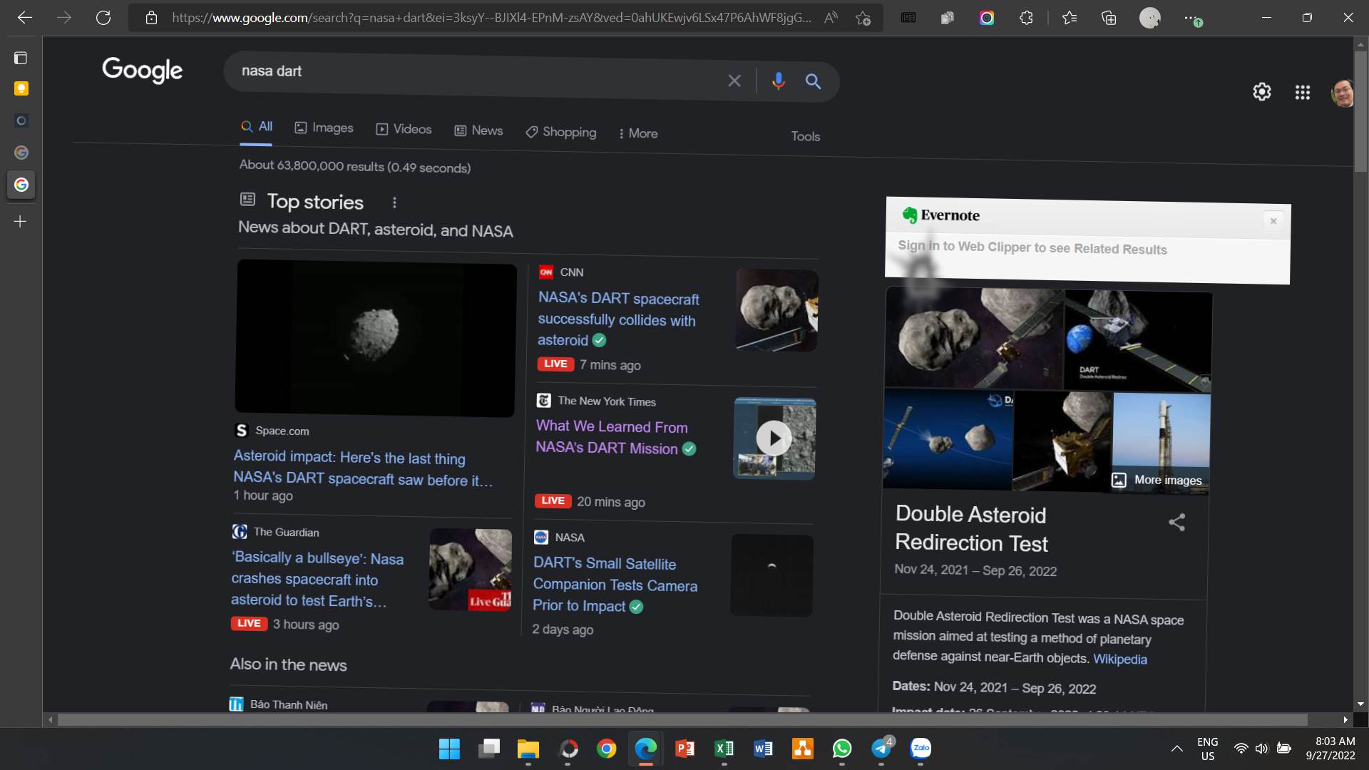Open the Favorites list icon
Image resolution: width=1369 pixels, height=770 pixels.
(1070, 18)
